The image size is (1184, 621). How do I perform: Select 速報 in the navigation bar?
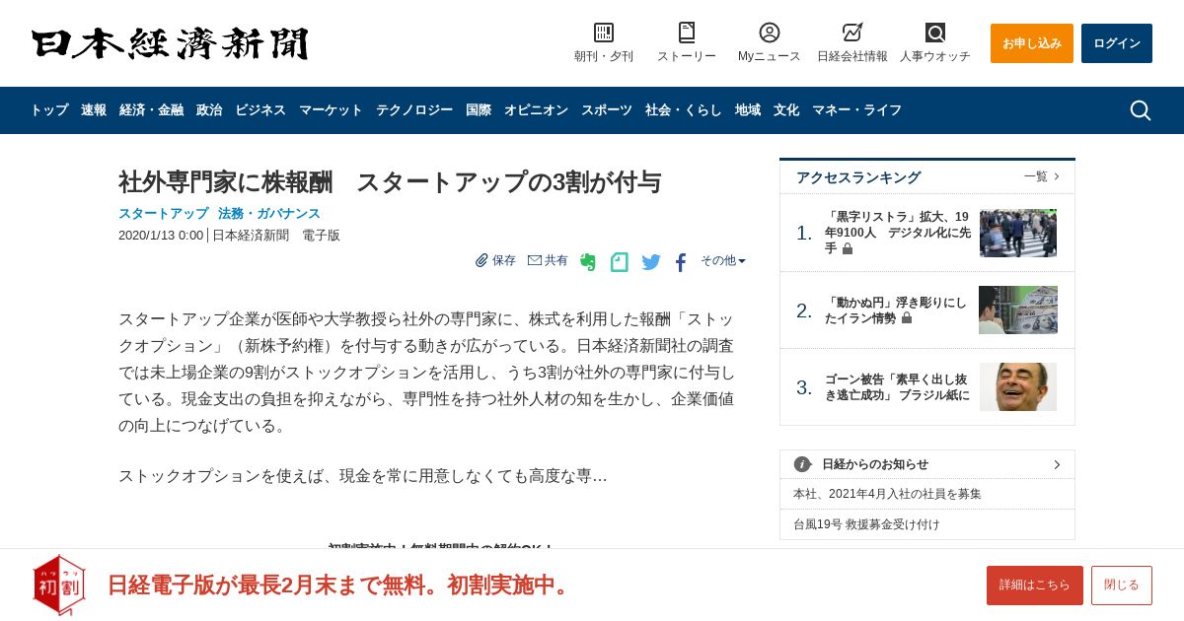[94, 110]
